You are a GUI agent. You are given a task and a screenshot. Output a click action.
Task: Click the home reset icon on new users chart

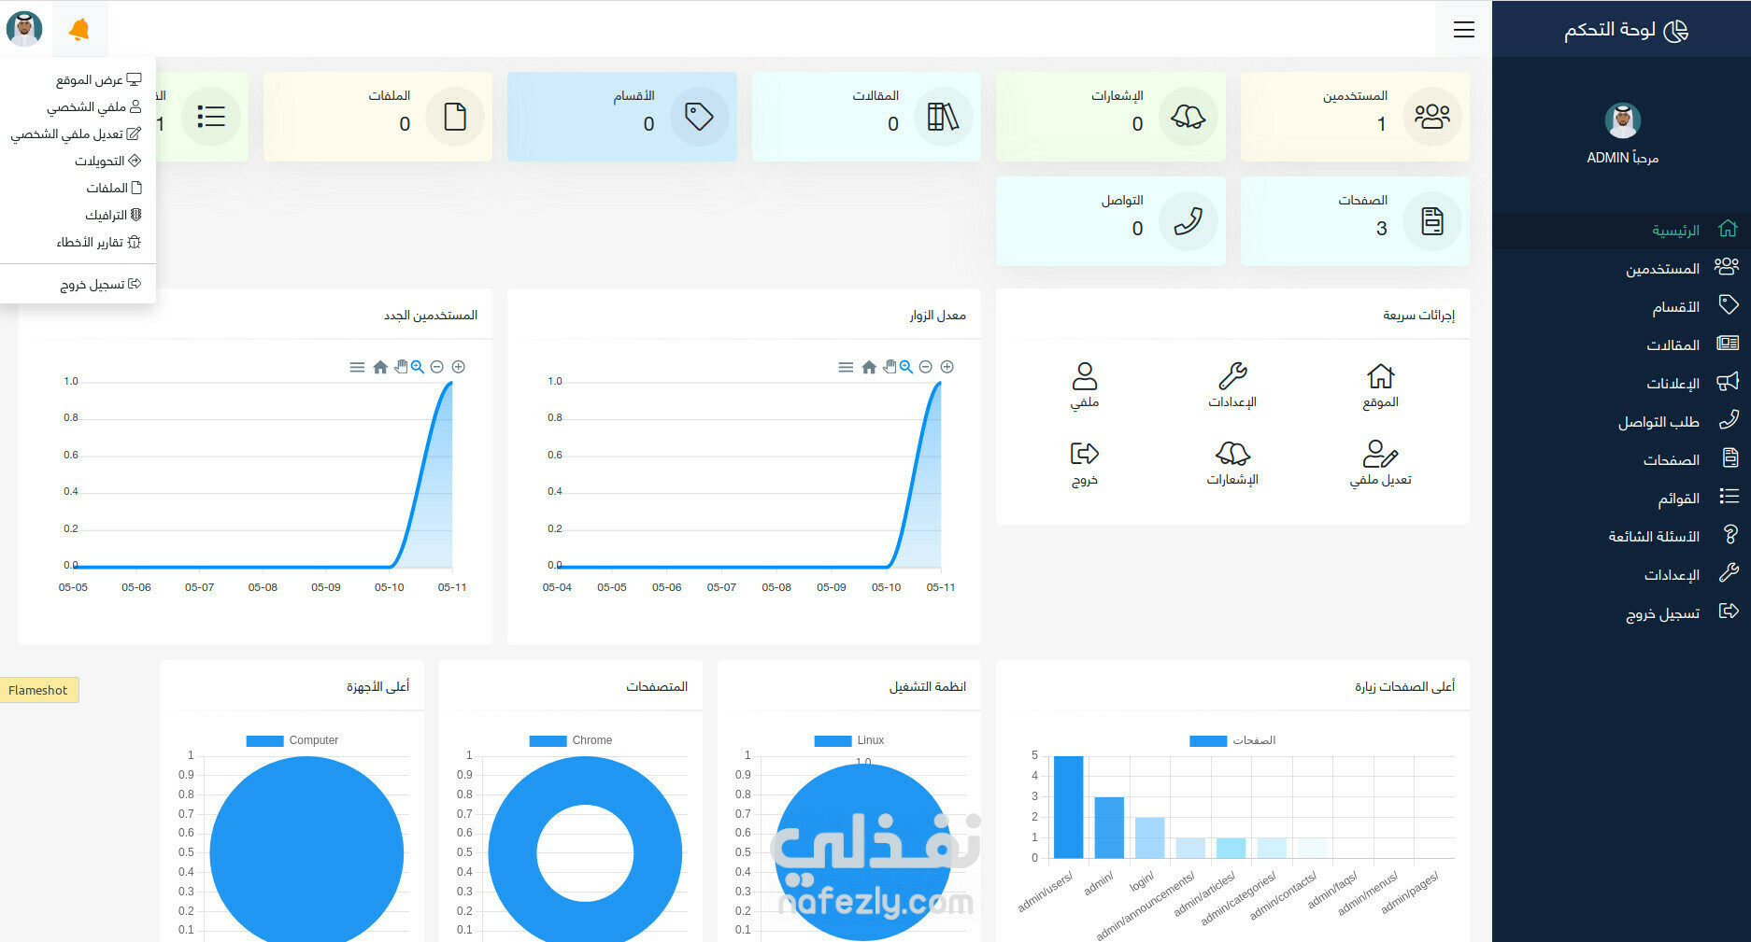[380, 367]
